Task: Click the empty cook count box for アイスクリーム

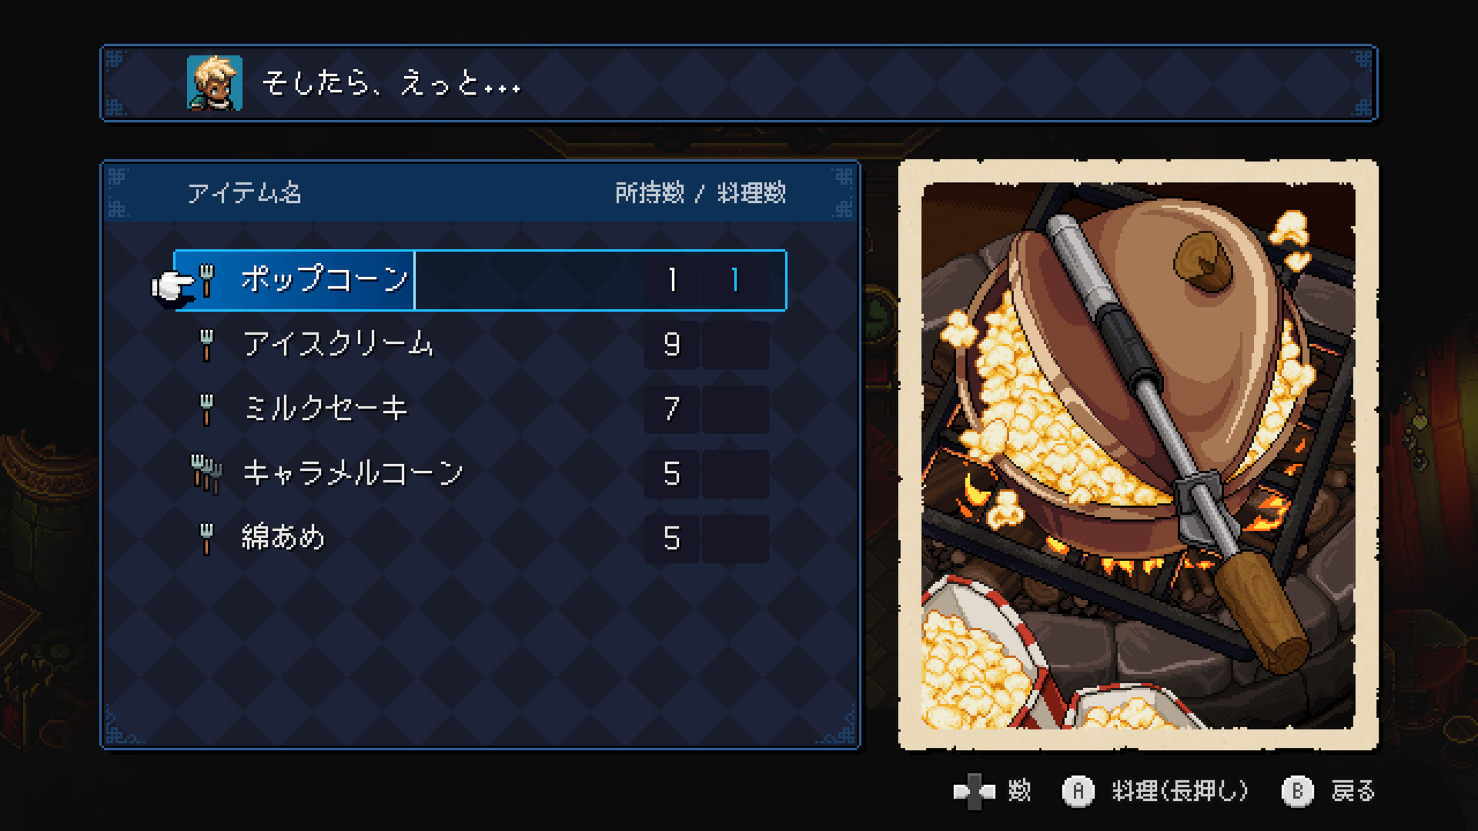Action: pos(735,345)
